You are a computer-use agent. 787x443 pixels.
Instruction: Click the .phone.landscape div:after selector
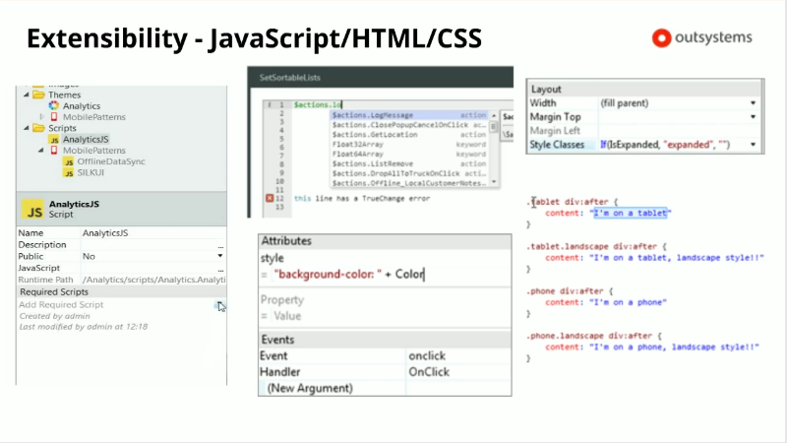point(594,336)
